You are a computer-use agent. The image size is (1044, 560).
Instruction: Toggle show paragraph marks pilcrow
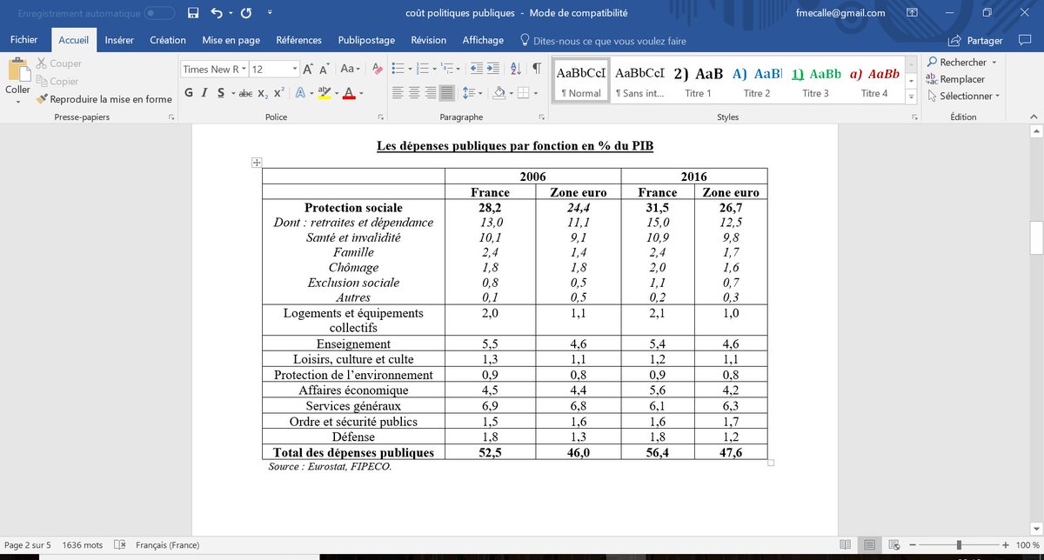(x=537, y=69)
